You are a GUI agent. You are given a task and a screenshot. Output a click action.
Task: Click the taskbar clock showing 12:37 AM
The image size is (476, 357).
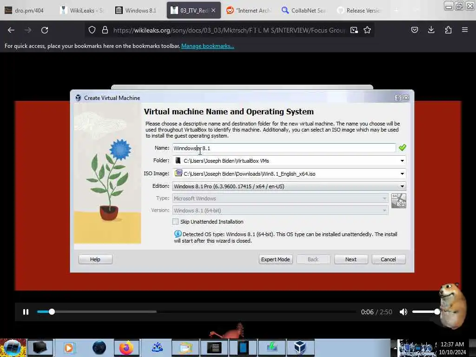pos(452,344)
